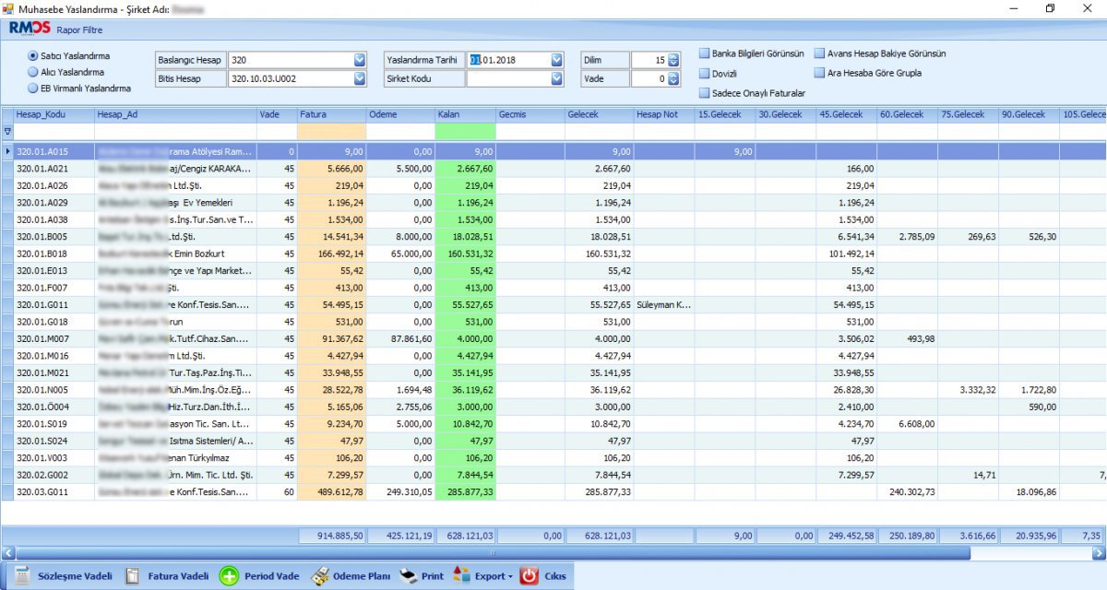1107x590 pixels.
Task: Expand the Bitis Hesap dropdown
Action: (360, 79)
